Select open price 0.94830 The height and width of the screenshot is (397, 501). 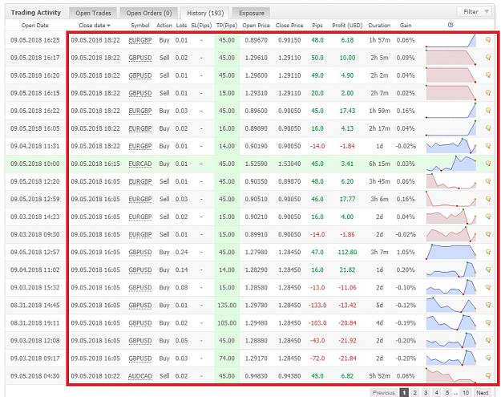[256, 376]
